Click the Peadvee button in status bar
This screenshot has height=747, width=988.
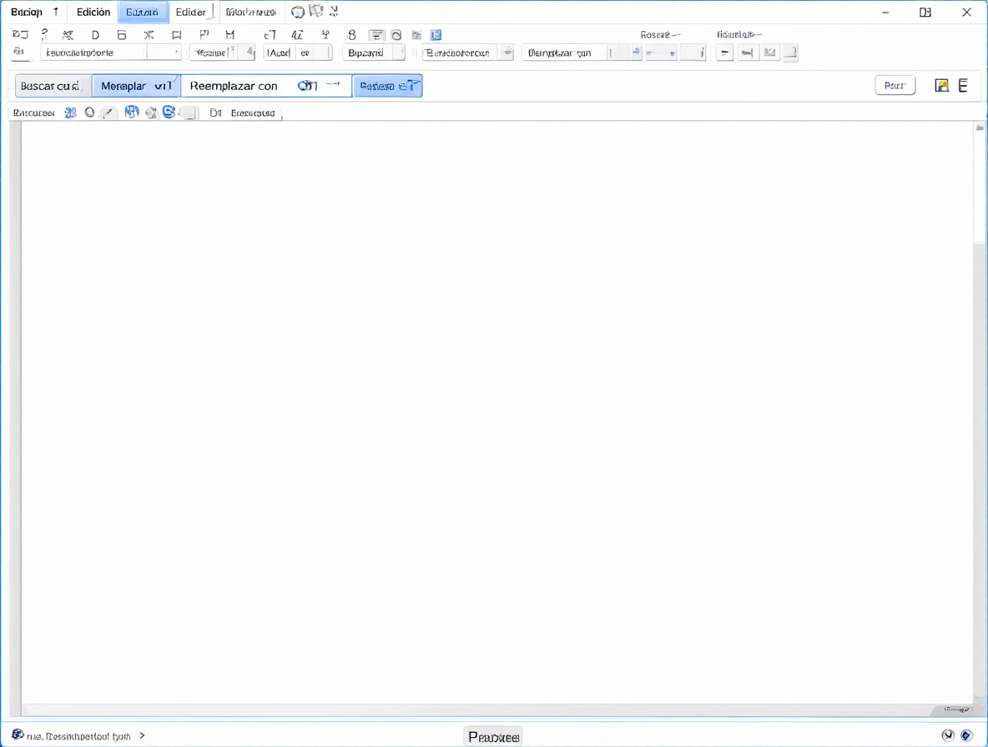[494, 737]
